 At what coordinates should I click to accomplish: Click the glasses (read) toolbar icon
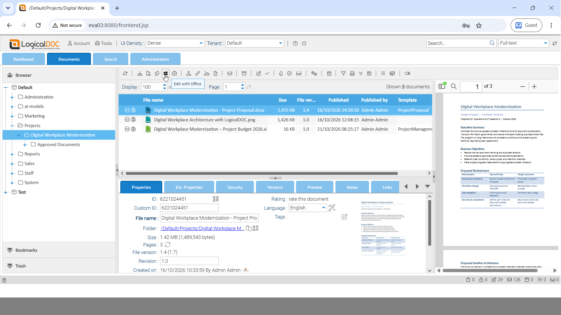(x=299, y=73)
